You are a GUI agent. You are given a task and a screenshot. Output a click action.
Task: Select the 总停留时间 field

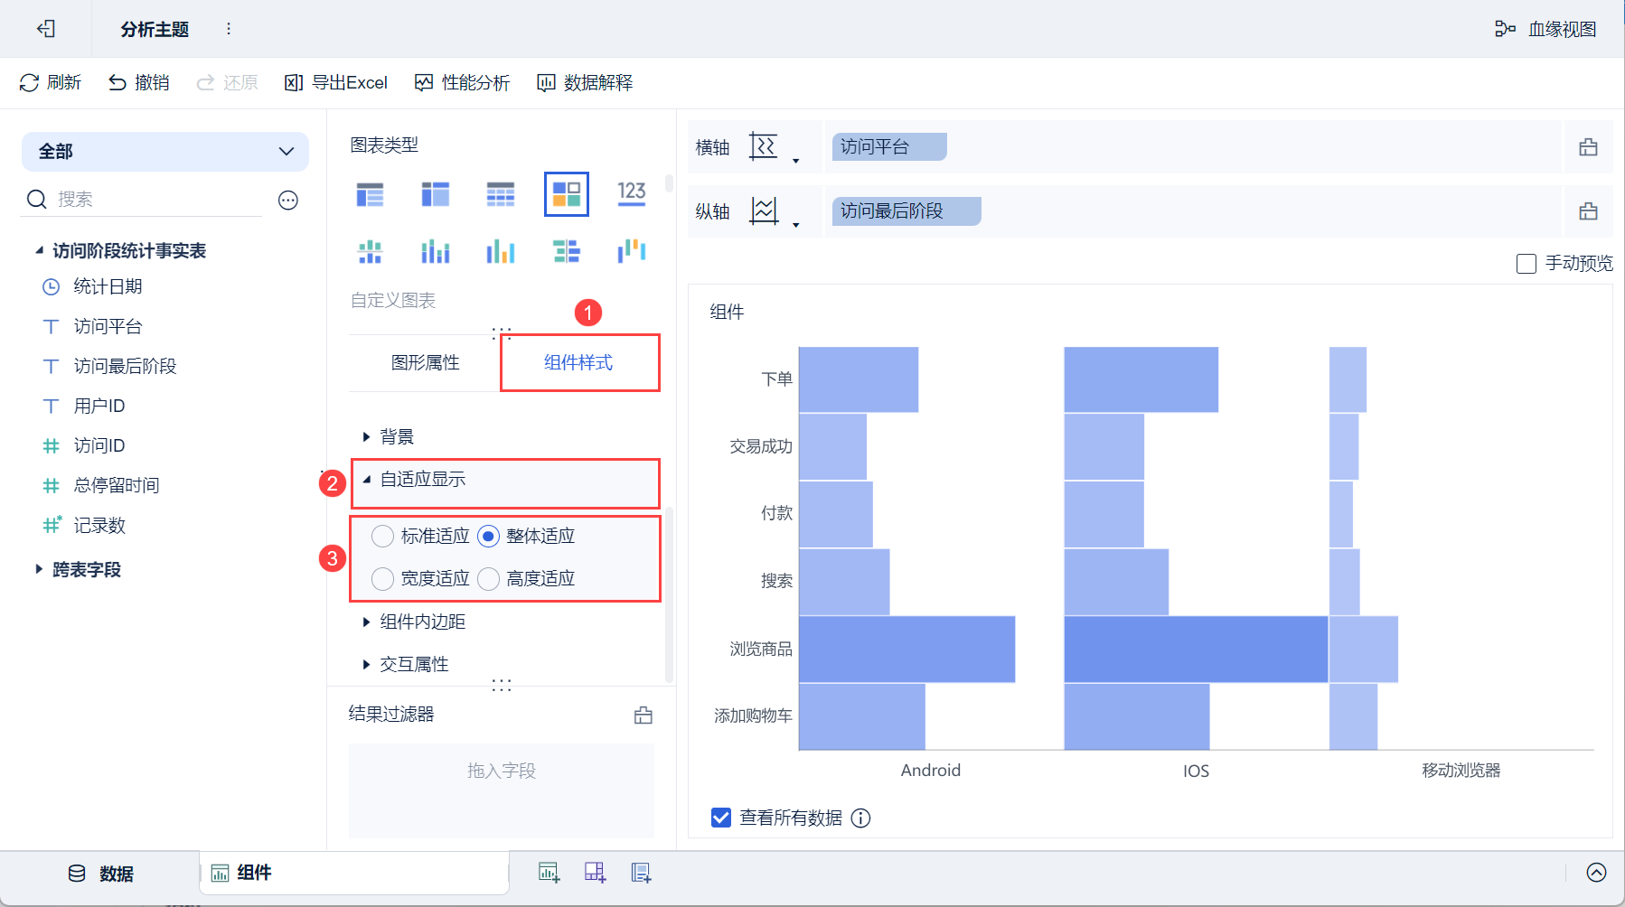(x=116, y=485)
